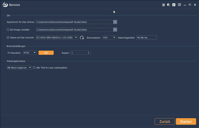Open the Mit Menü beginnen dropdown

point(19,68)
